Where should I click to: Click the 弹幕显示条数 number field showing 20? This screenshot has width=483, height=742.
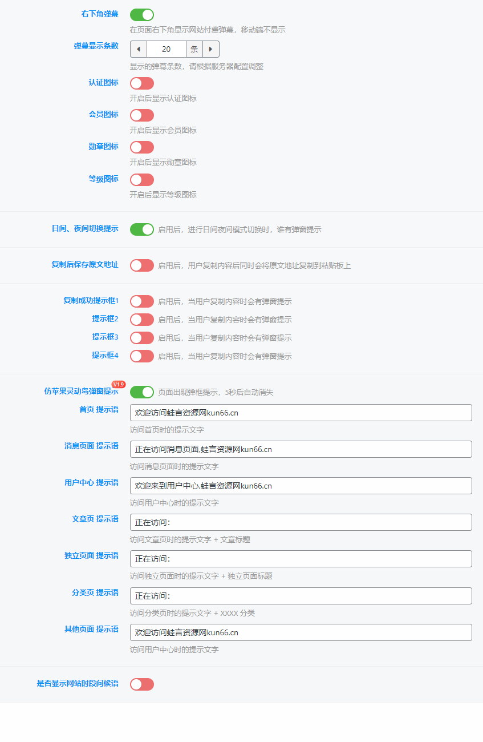167,49
